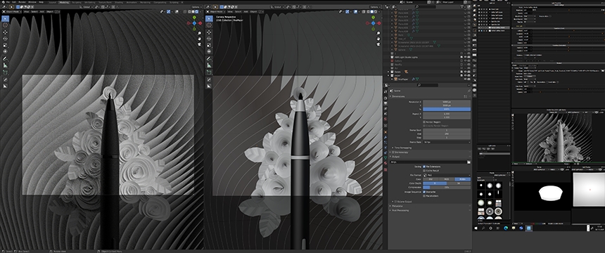
Task: Toggle the Cache Result checkbox
Action: [424, 171]
